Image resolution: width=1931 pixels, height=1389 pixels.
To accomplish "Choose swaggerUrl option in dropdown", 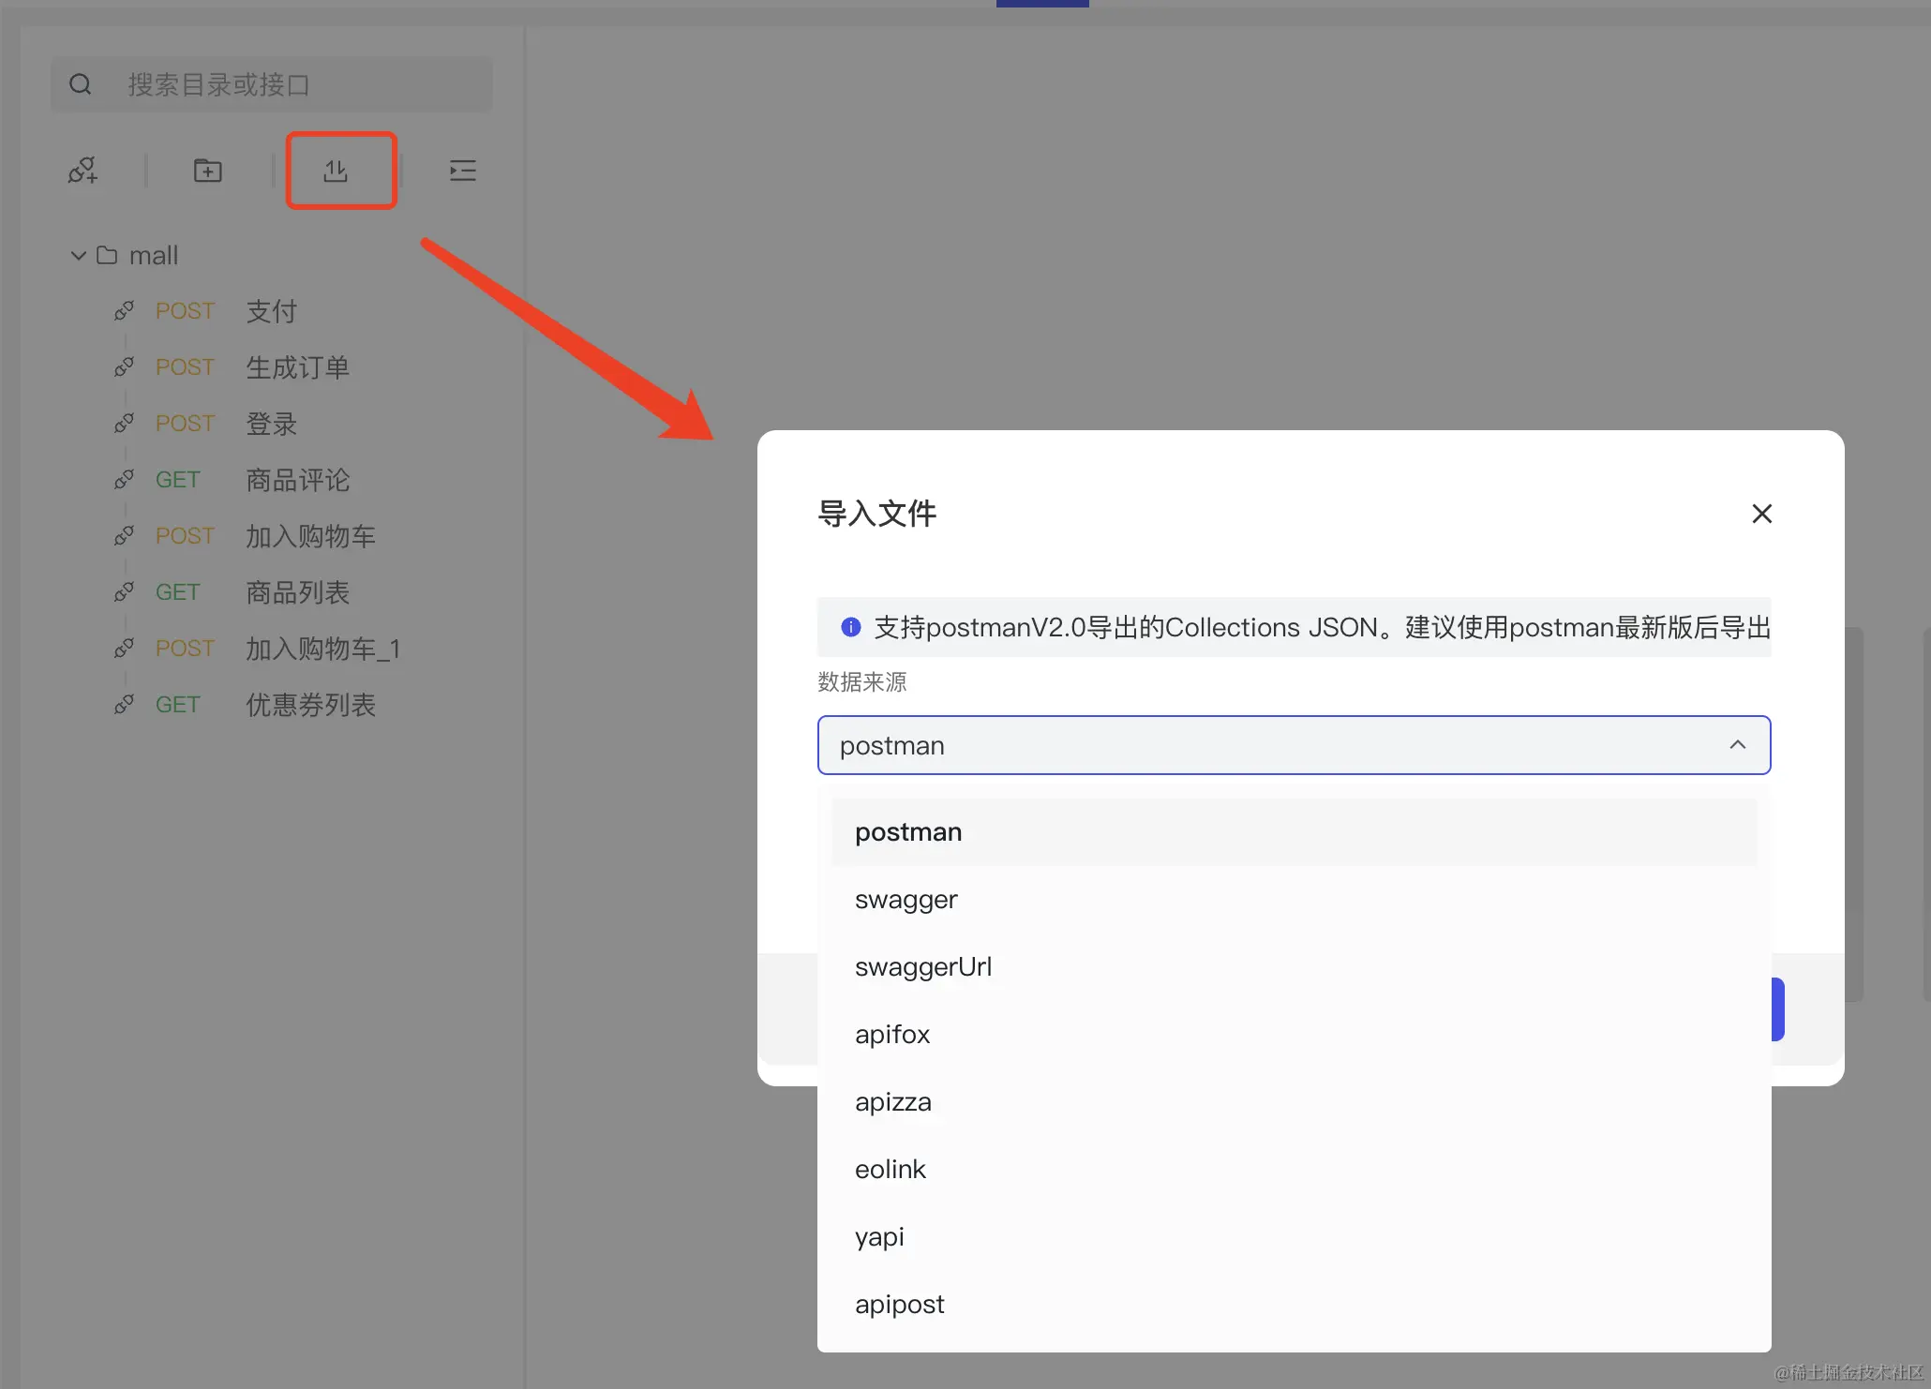I will tap(922, 967).
